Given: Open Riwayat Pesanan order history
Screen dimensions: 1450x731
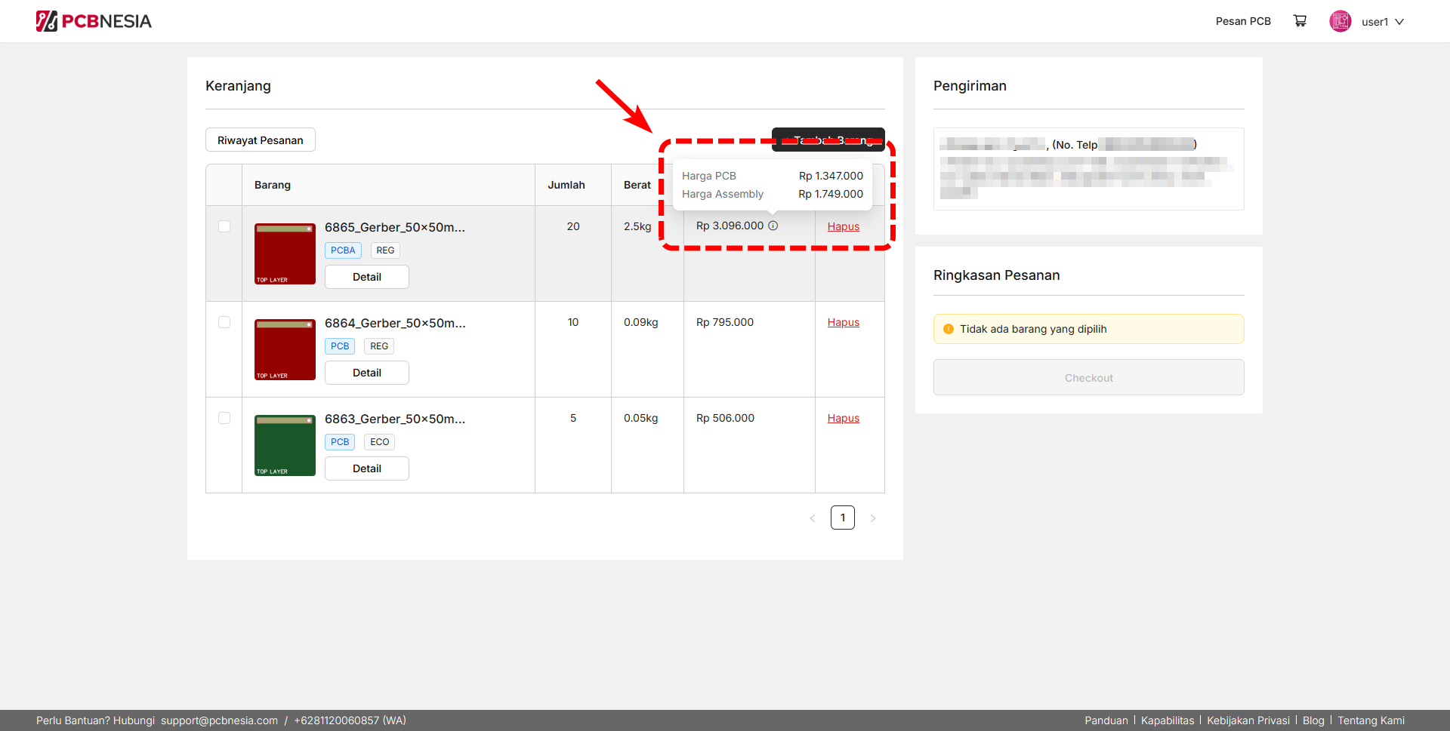Looking at the screenshot, I should (261, 140).
